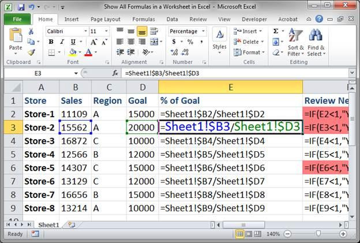The image size is (360, 243).
Task: Center text horizontally
Action: pos(131,42)
